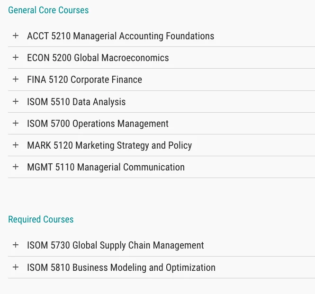Viewport: 315px width, 294px height.
Task: Click the plus icon beside MARK 5120
Action: 16,145
